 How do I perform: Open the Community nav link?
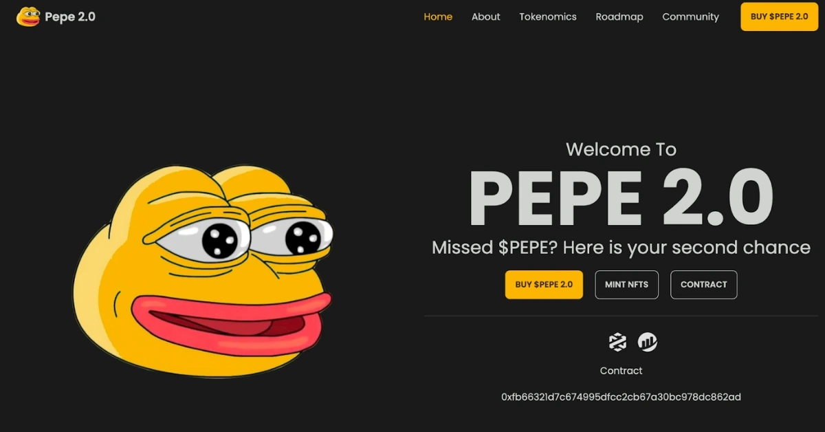(x=690, y=17)
